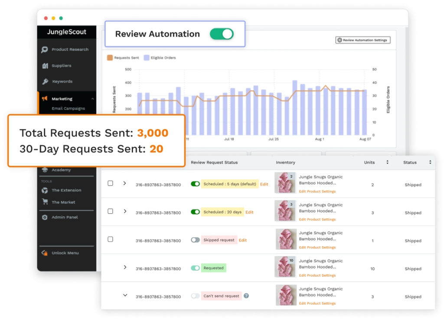Image resolution: width=444 pixels, height=319 pixels.
Task: Click Edit next to Scheduled 20 days
Action: [249, 212]
